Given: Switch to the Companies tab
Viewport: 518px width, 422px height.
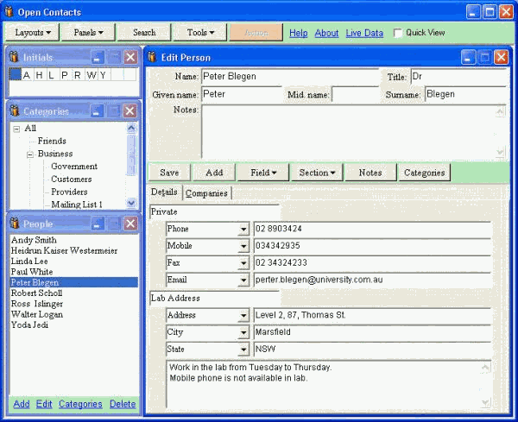Looking at the screenshot, I should coord(206,193).
